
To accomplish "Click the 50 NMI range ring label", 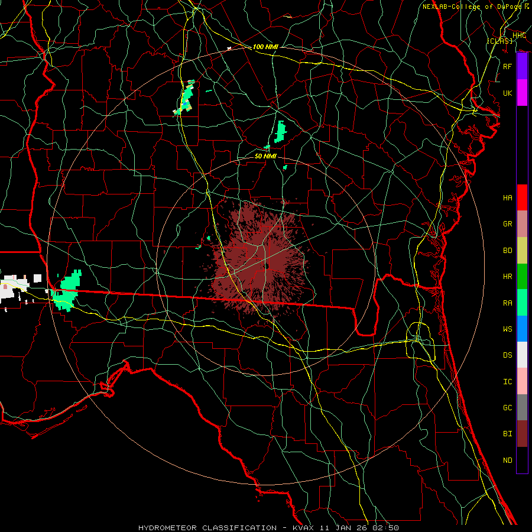I will click(265, 156).
